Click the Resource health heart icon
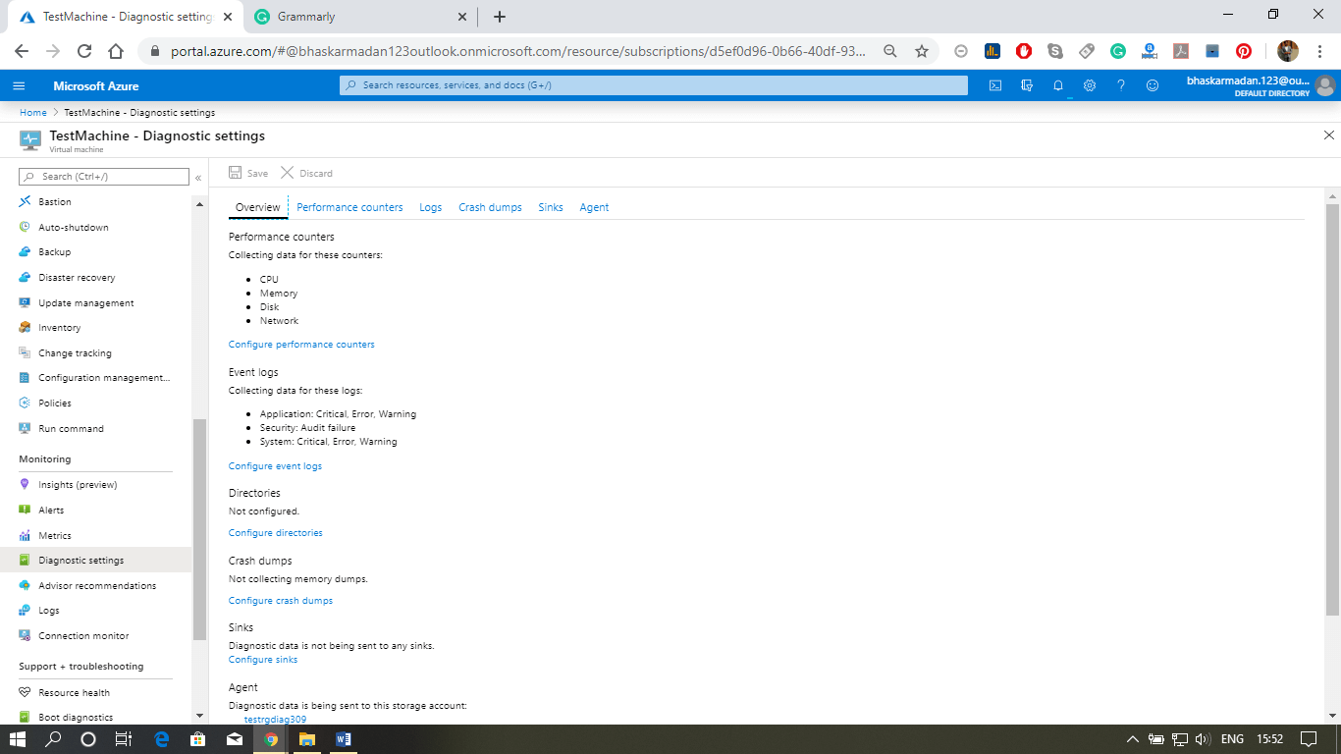The width and height of the screenshot is (1341, 754). pos(25,692)
